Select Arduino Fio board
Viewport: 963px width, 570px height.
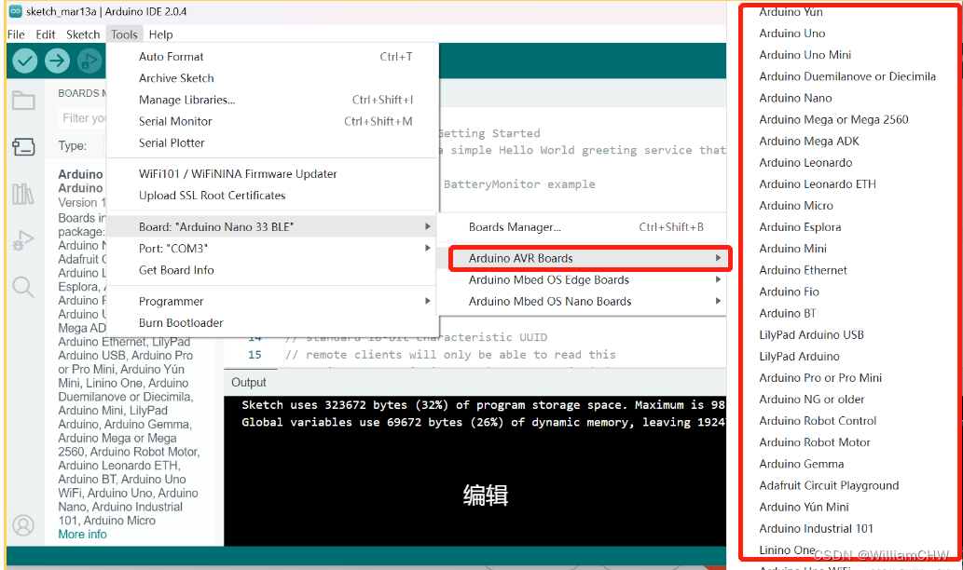pos(789,292)
